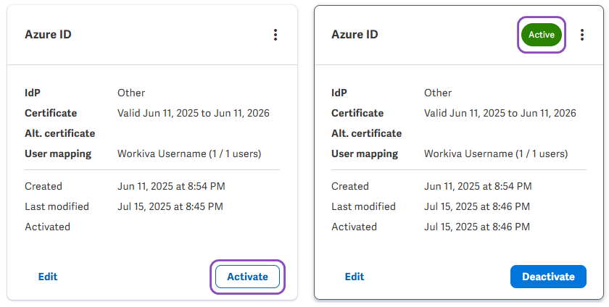Open the three-dot menu on the inactive Azure ID card

(275, 35)
